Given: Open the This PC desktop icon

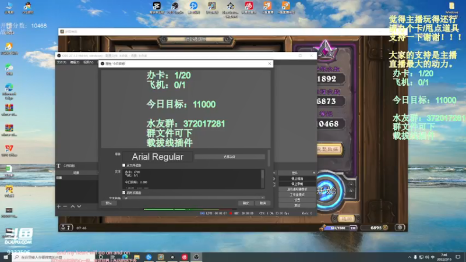Looking at the screenshot, I should (9, 8).
